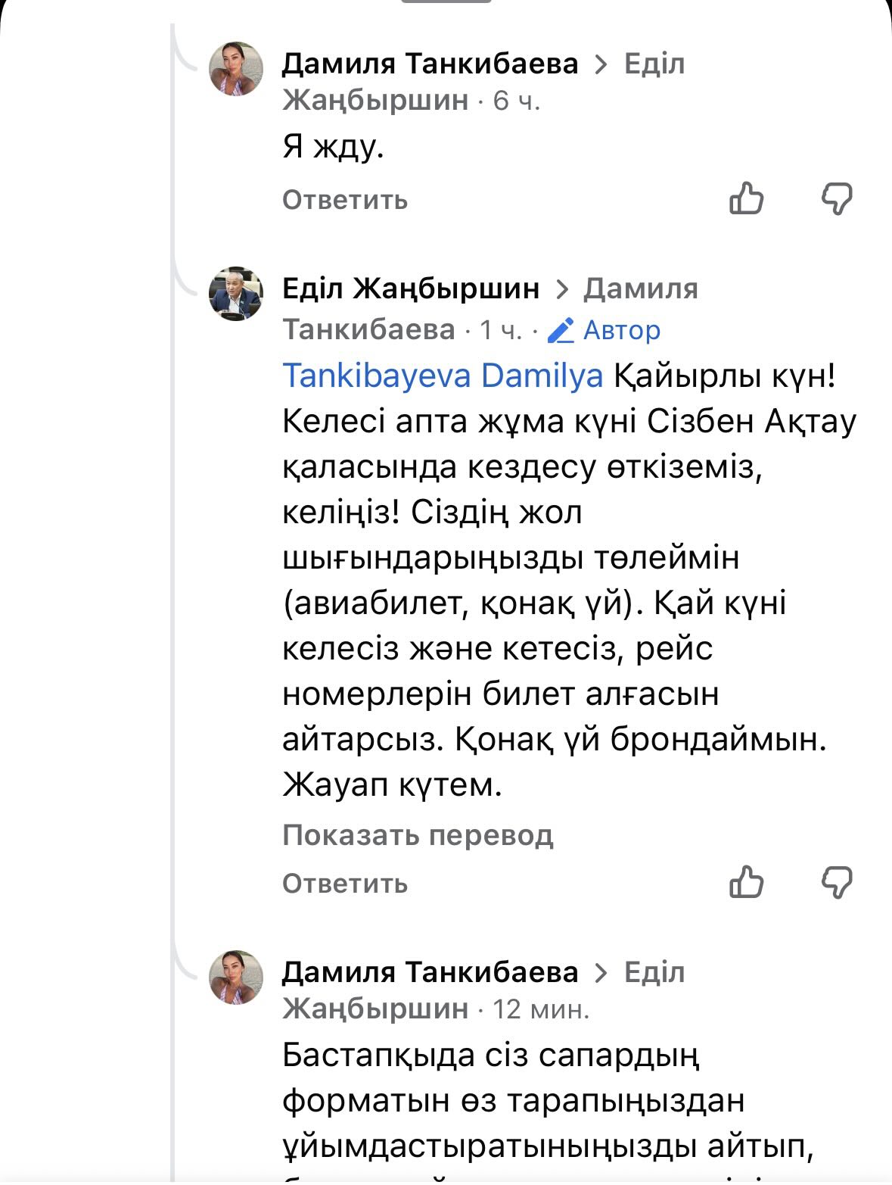Like the "Я жду." comment
The height and width of the screenshot is (1185, 892).
point(746,199)
